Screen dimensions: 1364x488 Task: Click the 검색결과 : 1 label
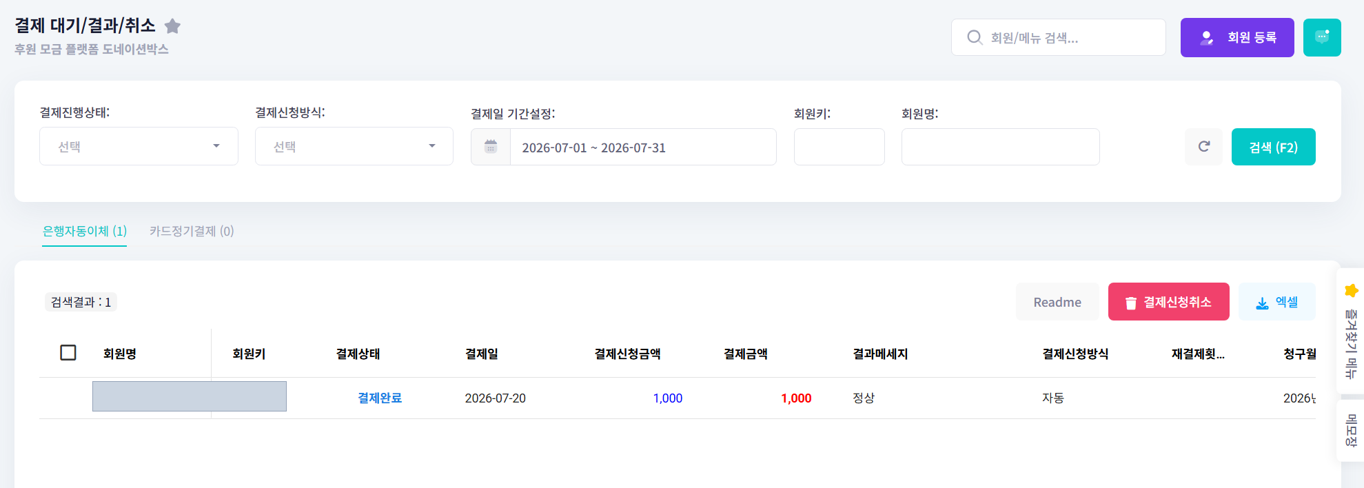tap(81, 302)
